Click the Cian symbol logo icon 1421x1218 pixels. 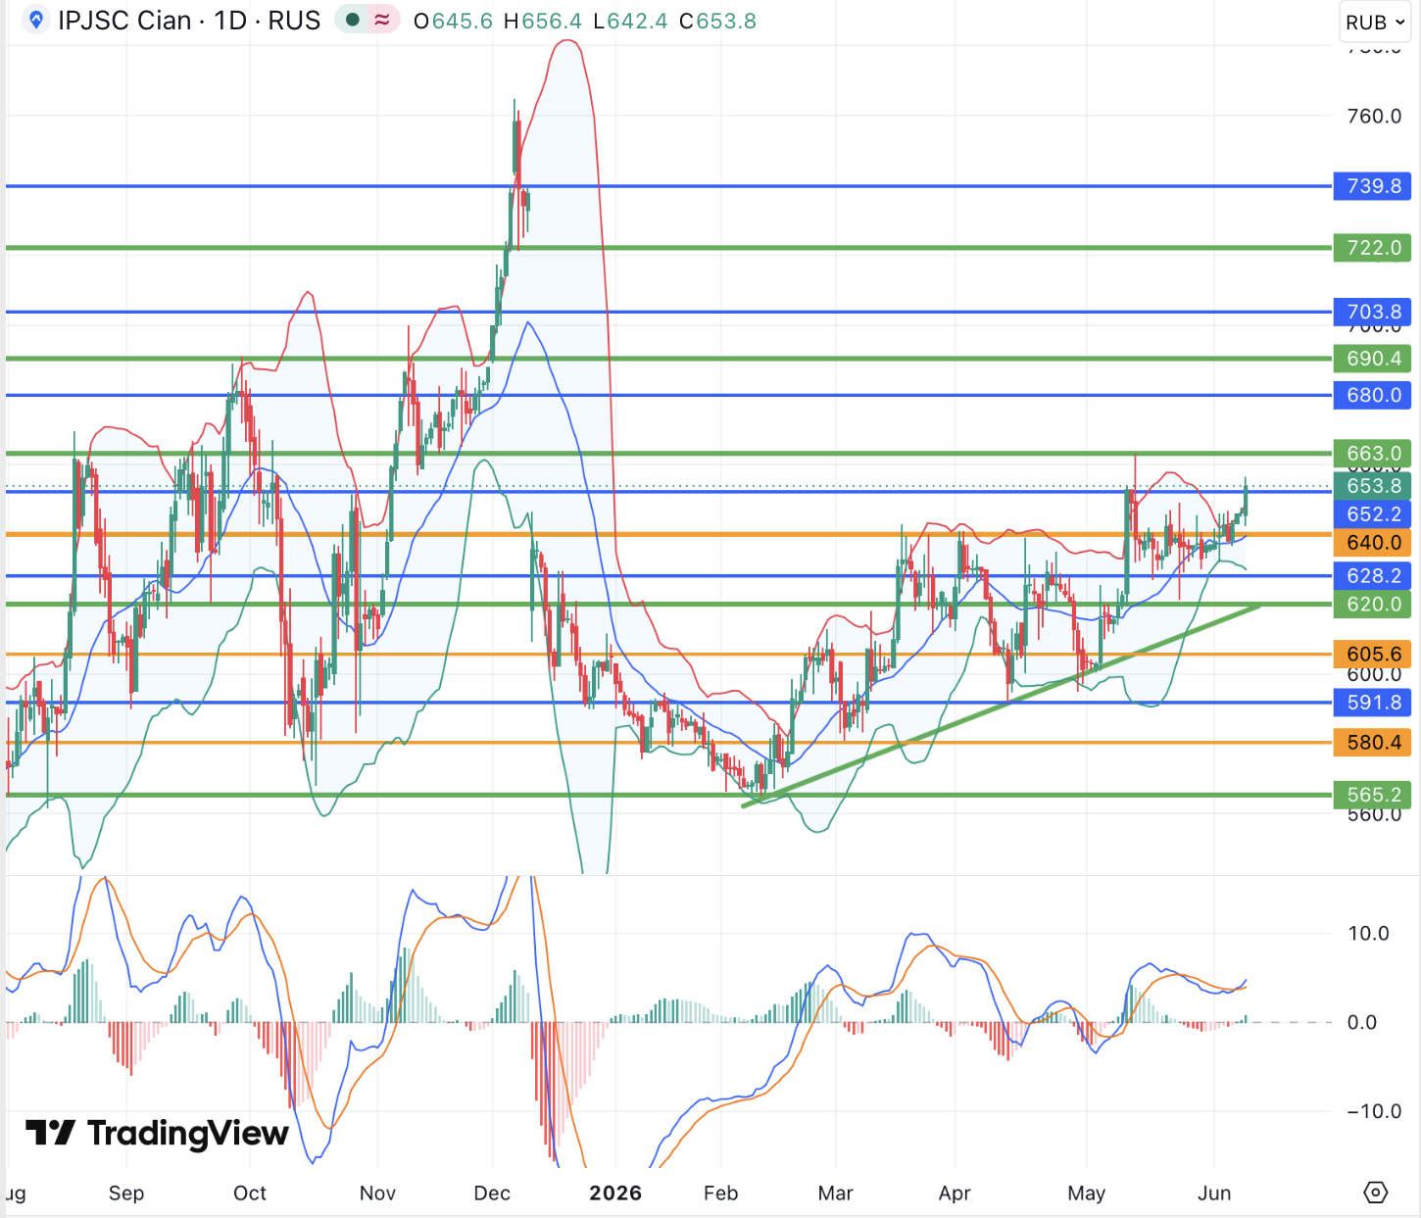click(36, 21)
